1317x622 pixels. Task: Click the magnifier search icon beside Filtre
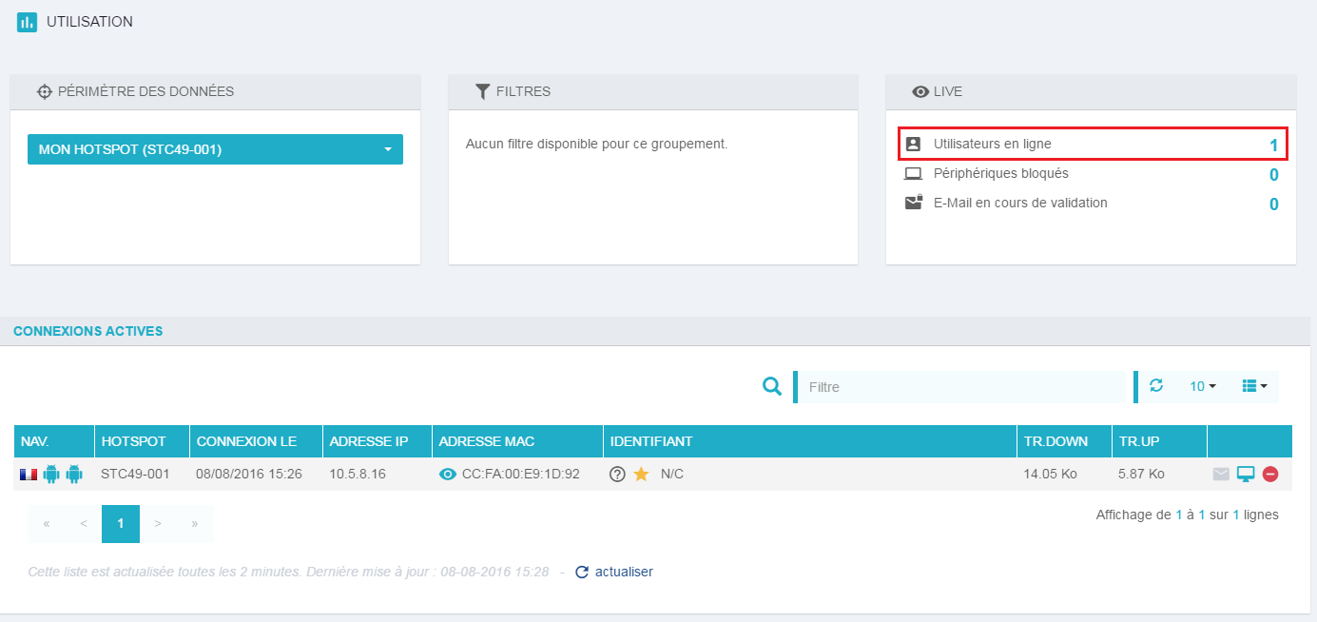[773, 386]
